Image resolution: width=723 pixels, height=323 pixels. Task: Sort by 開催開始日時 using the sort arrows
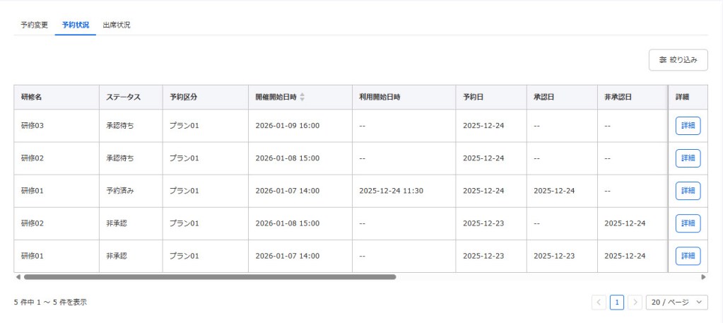302,97
